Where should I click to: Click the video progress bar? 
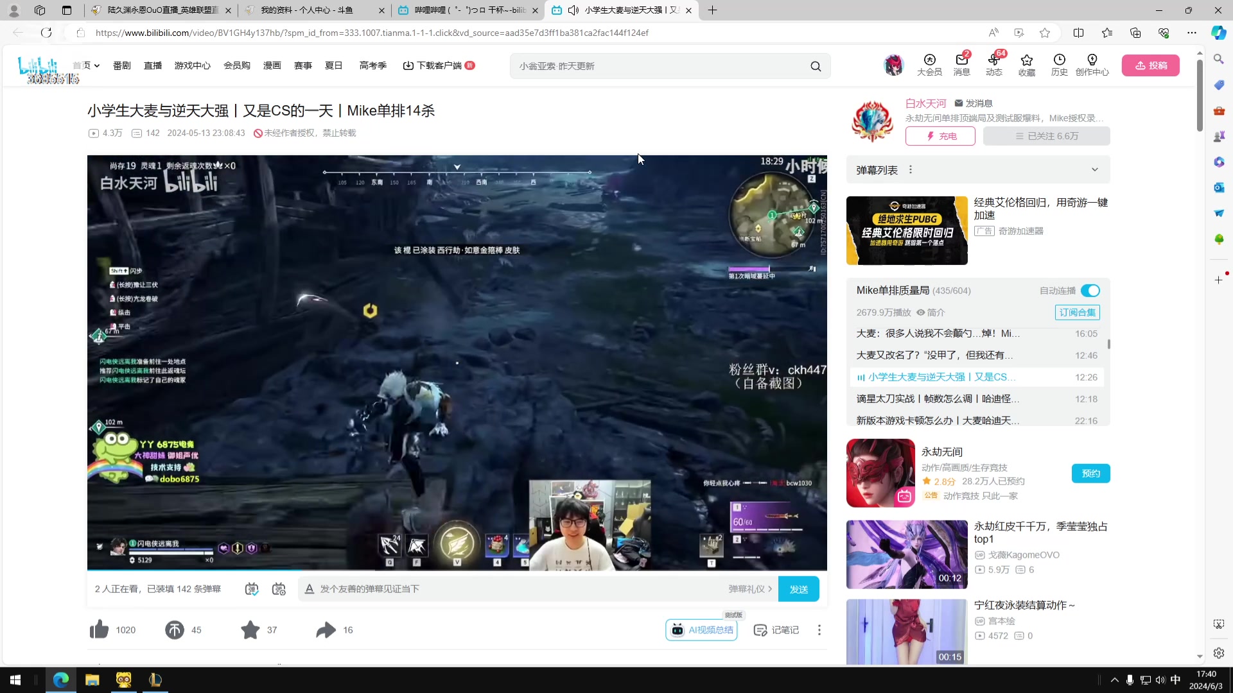(457, 570)
